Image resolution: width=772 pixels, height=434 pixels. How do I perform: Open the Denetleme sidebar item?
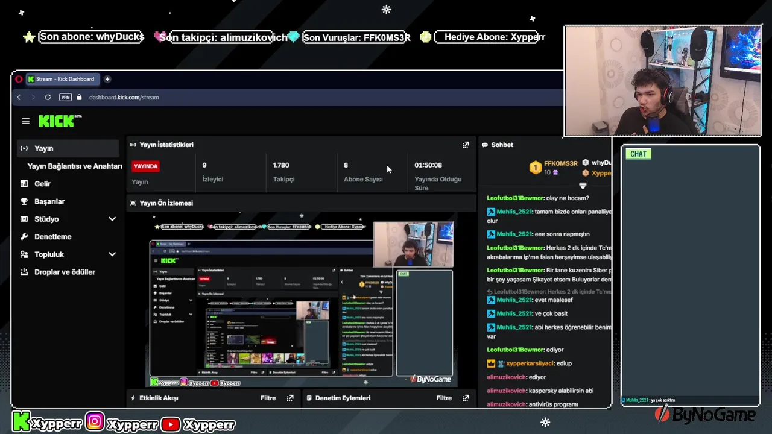(x=53, y=237)
